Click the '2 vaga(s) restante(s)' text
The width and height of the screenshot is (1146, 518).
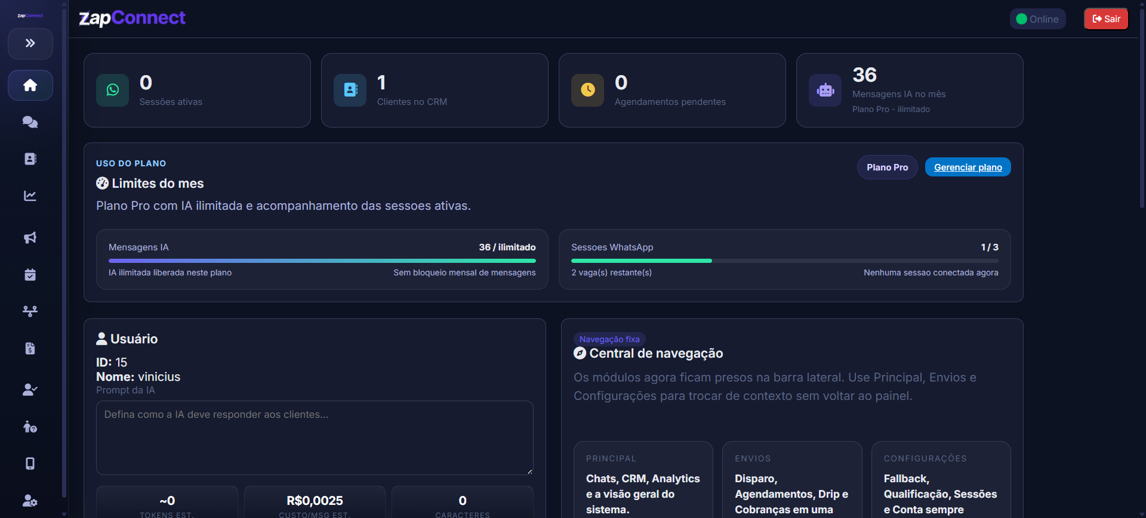[x=611, y=272]
